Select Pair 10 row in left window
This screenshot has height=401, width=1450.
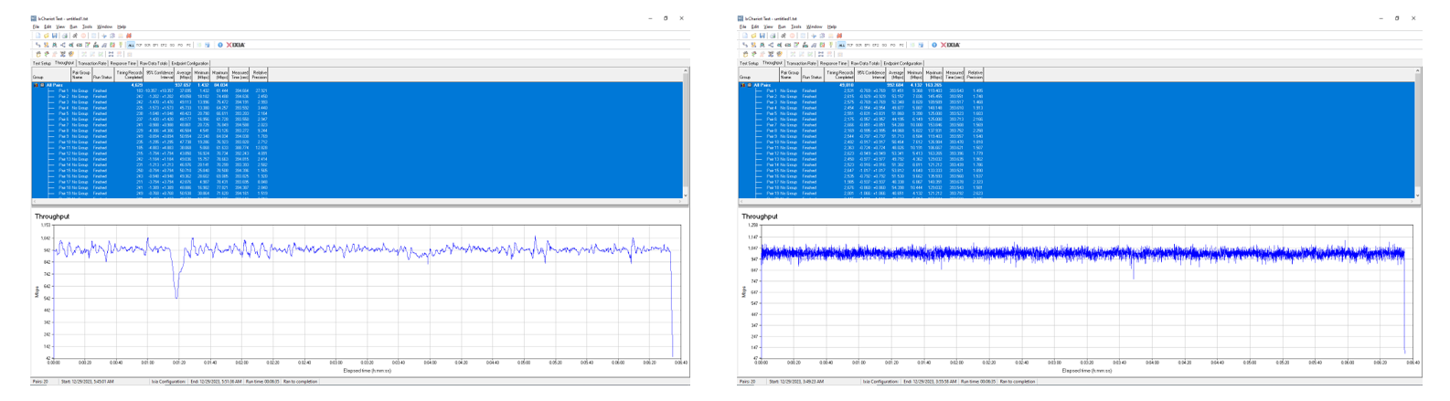tap(357, 142)
